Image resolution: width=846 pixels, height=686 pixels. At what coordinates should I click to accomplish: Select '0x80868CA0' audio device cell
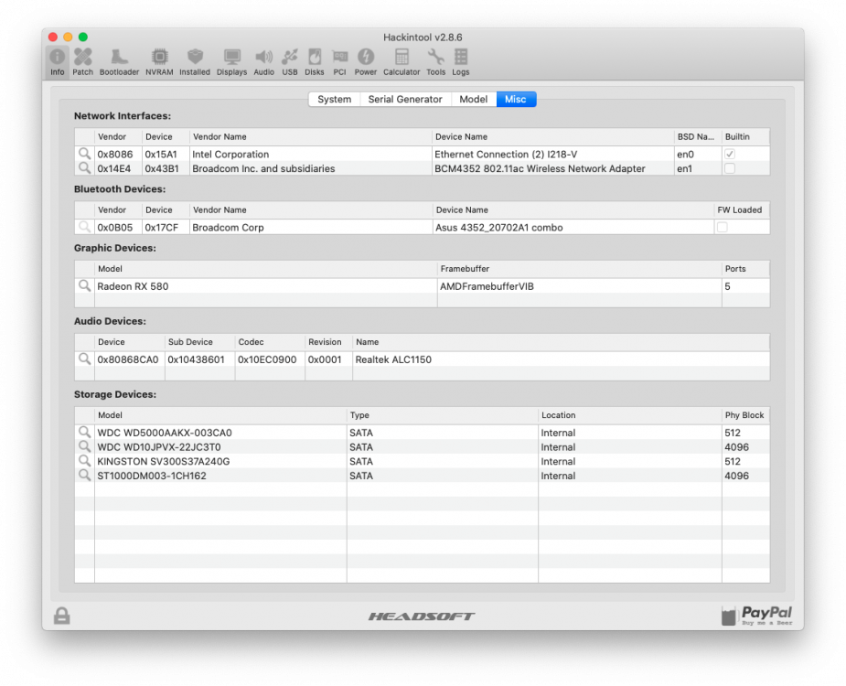click(128, 359)
